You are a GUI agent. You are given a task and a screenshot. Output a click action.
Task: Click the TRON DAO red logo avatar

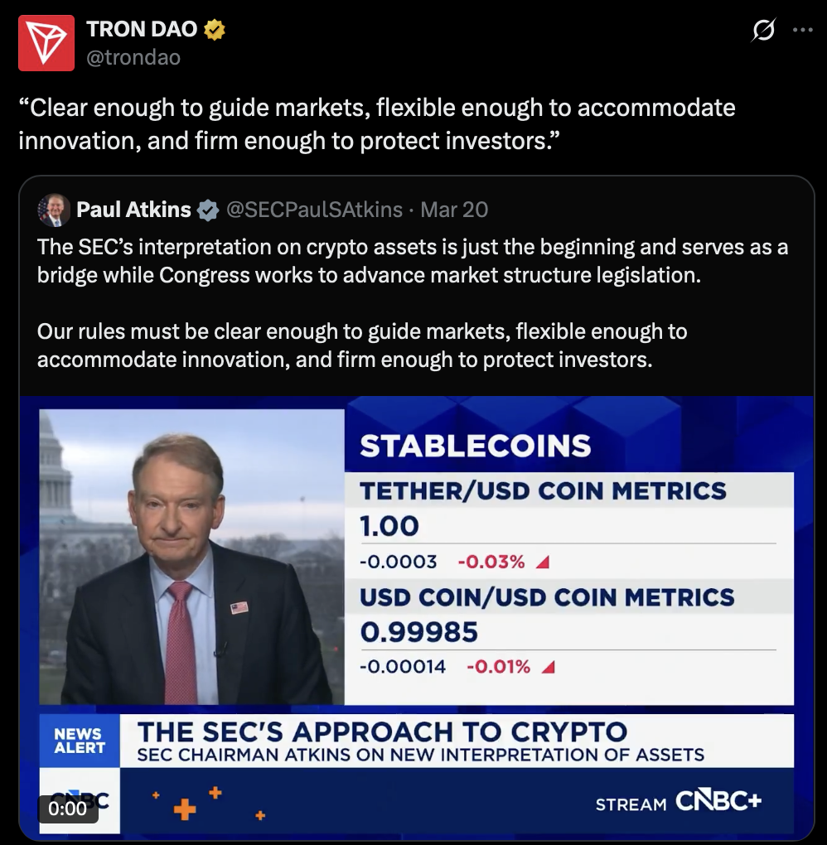(45, 41)
